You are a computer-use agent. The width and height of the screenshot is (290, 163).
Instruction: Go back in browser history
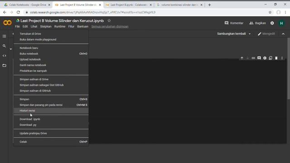(5, 12)
